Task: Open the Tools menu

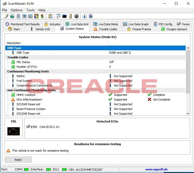Action: point(31,10)
